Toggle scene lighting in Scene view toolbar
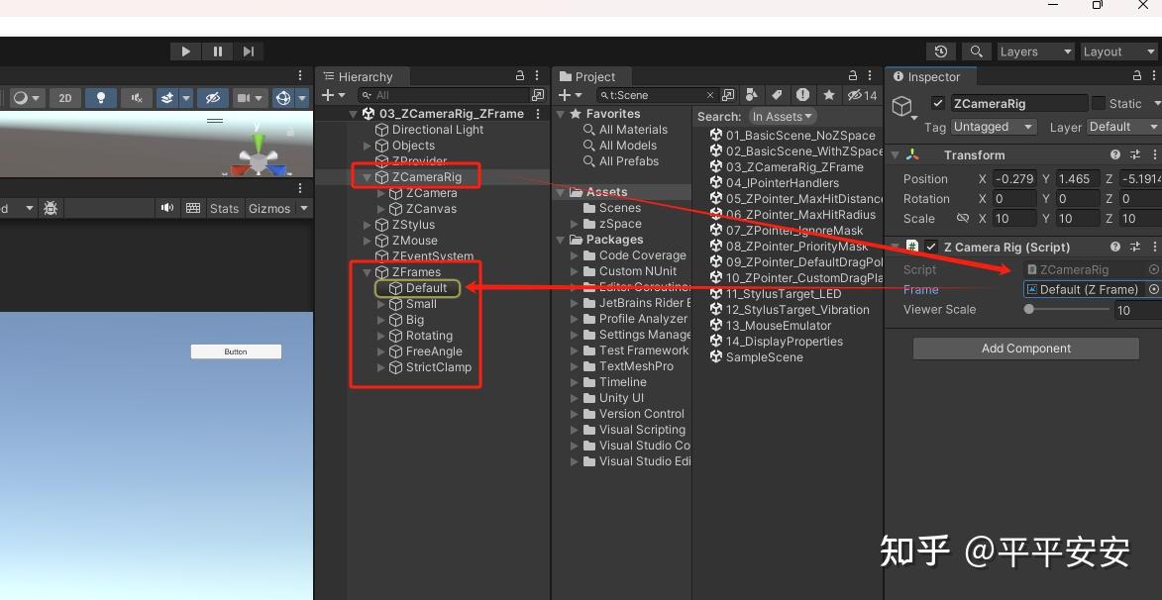Image resolution: width=1162 pixels, height=600 pixels. 100,97
